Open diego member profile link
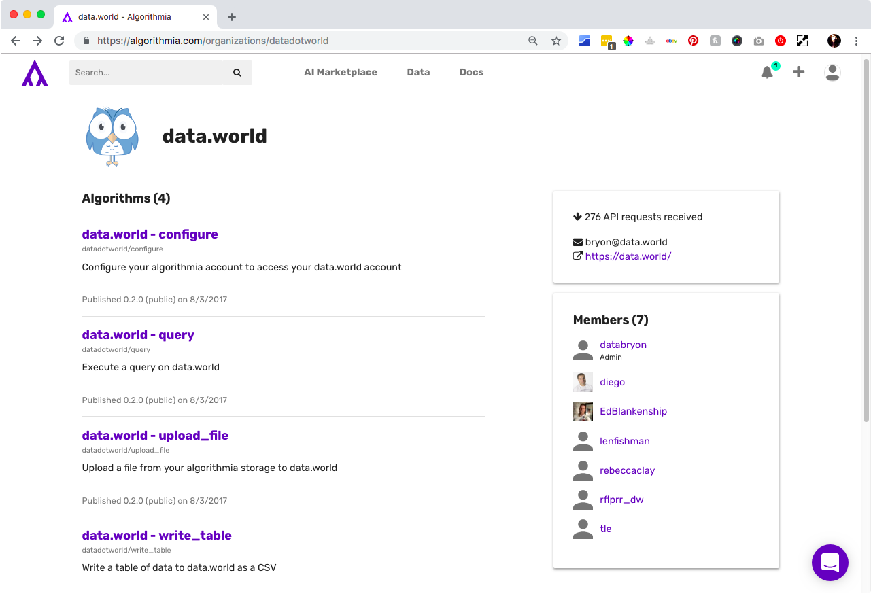Screen dimensions: 871x594 point(612,382)
